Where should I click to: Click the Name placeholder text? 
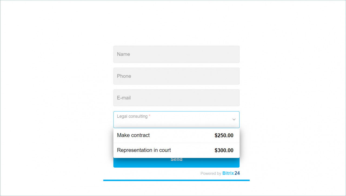(124, 54)
